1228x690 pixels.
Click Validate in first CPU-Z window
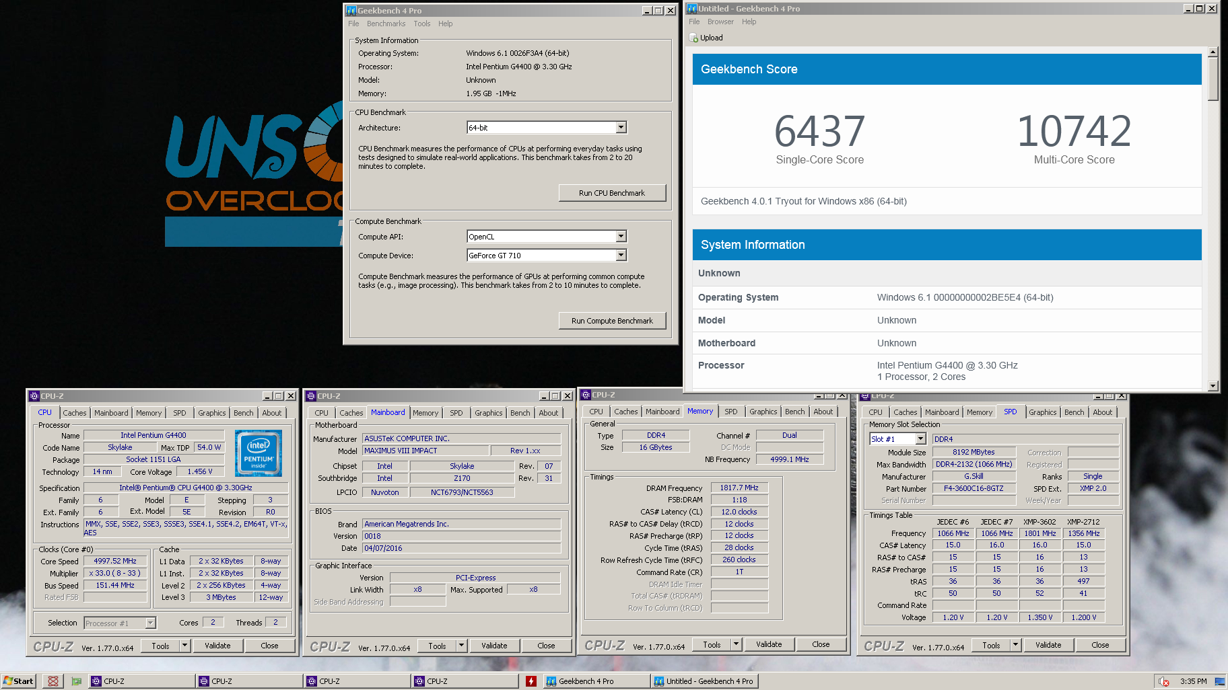click(x=217, y=646)
